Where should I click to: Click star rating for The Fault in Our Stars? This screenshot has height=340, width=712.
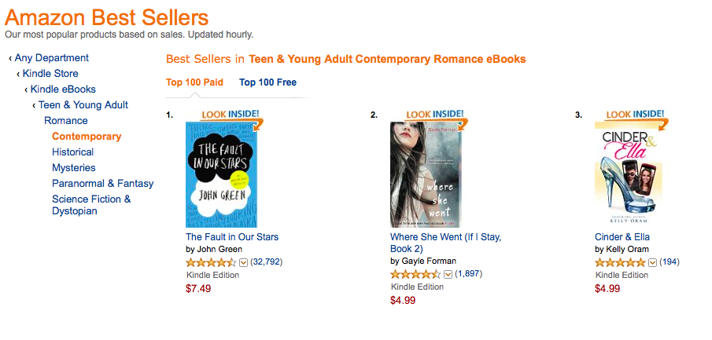(210, 262)
